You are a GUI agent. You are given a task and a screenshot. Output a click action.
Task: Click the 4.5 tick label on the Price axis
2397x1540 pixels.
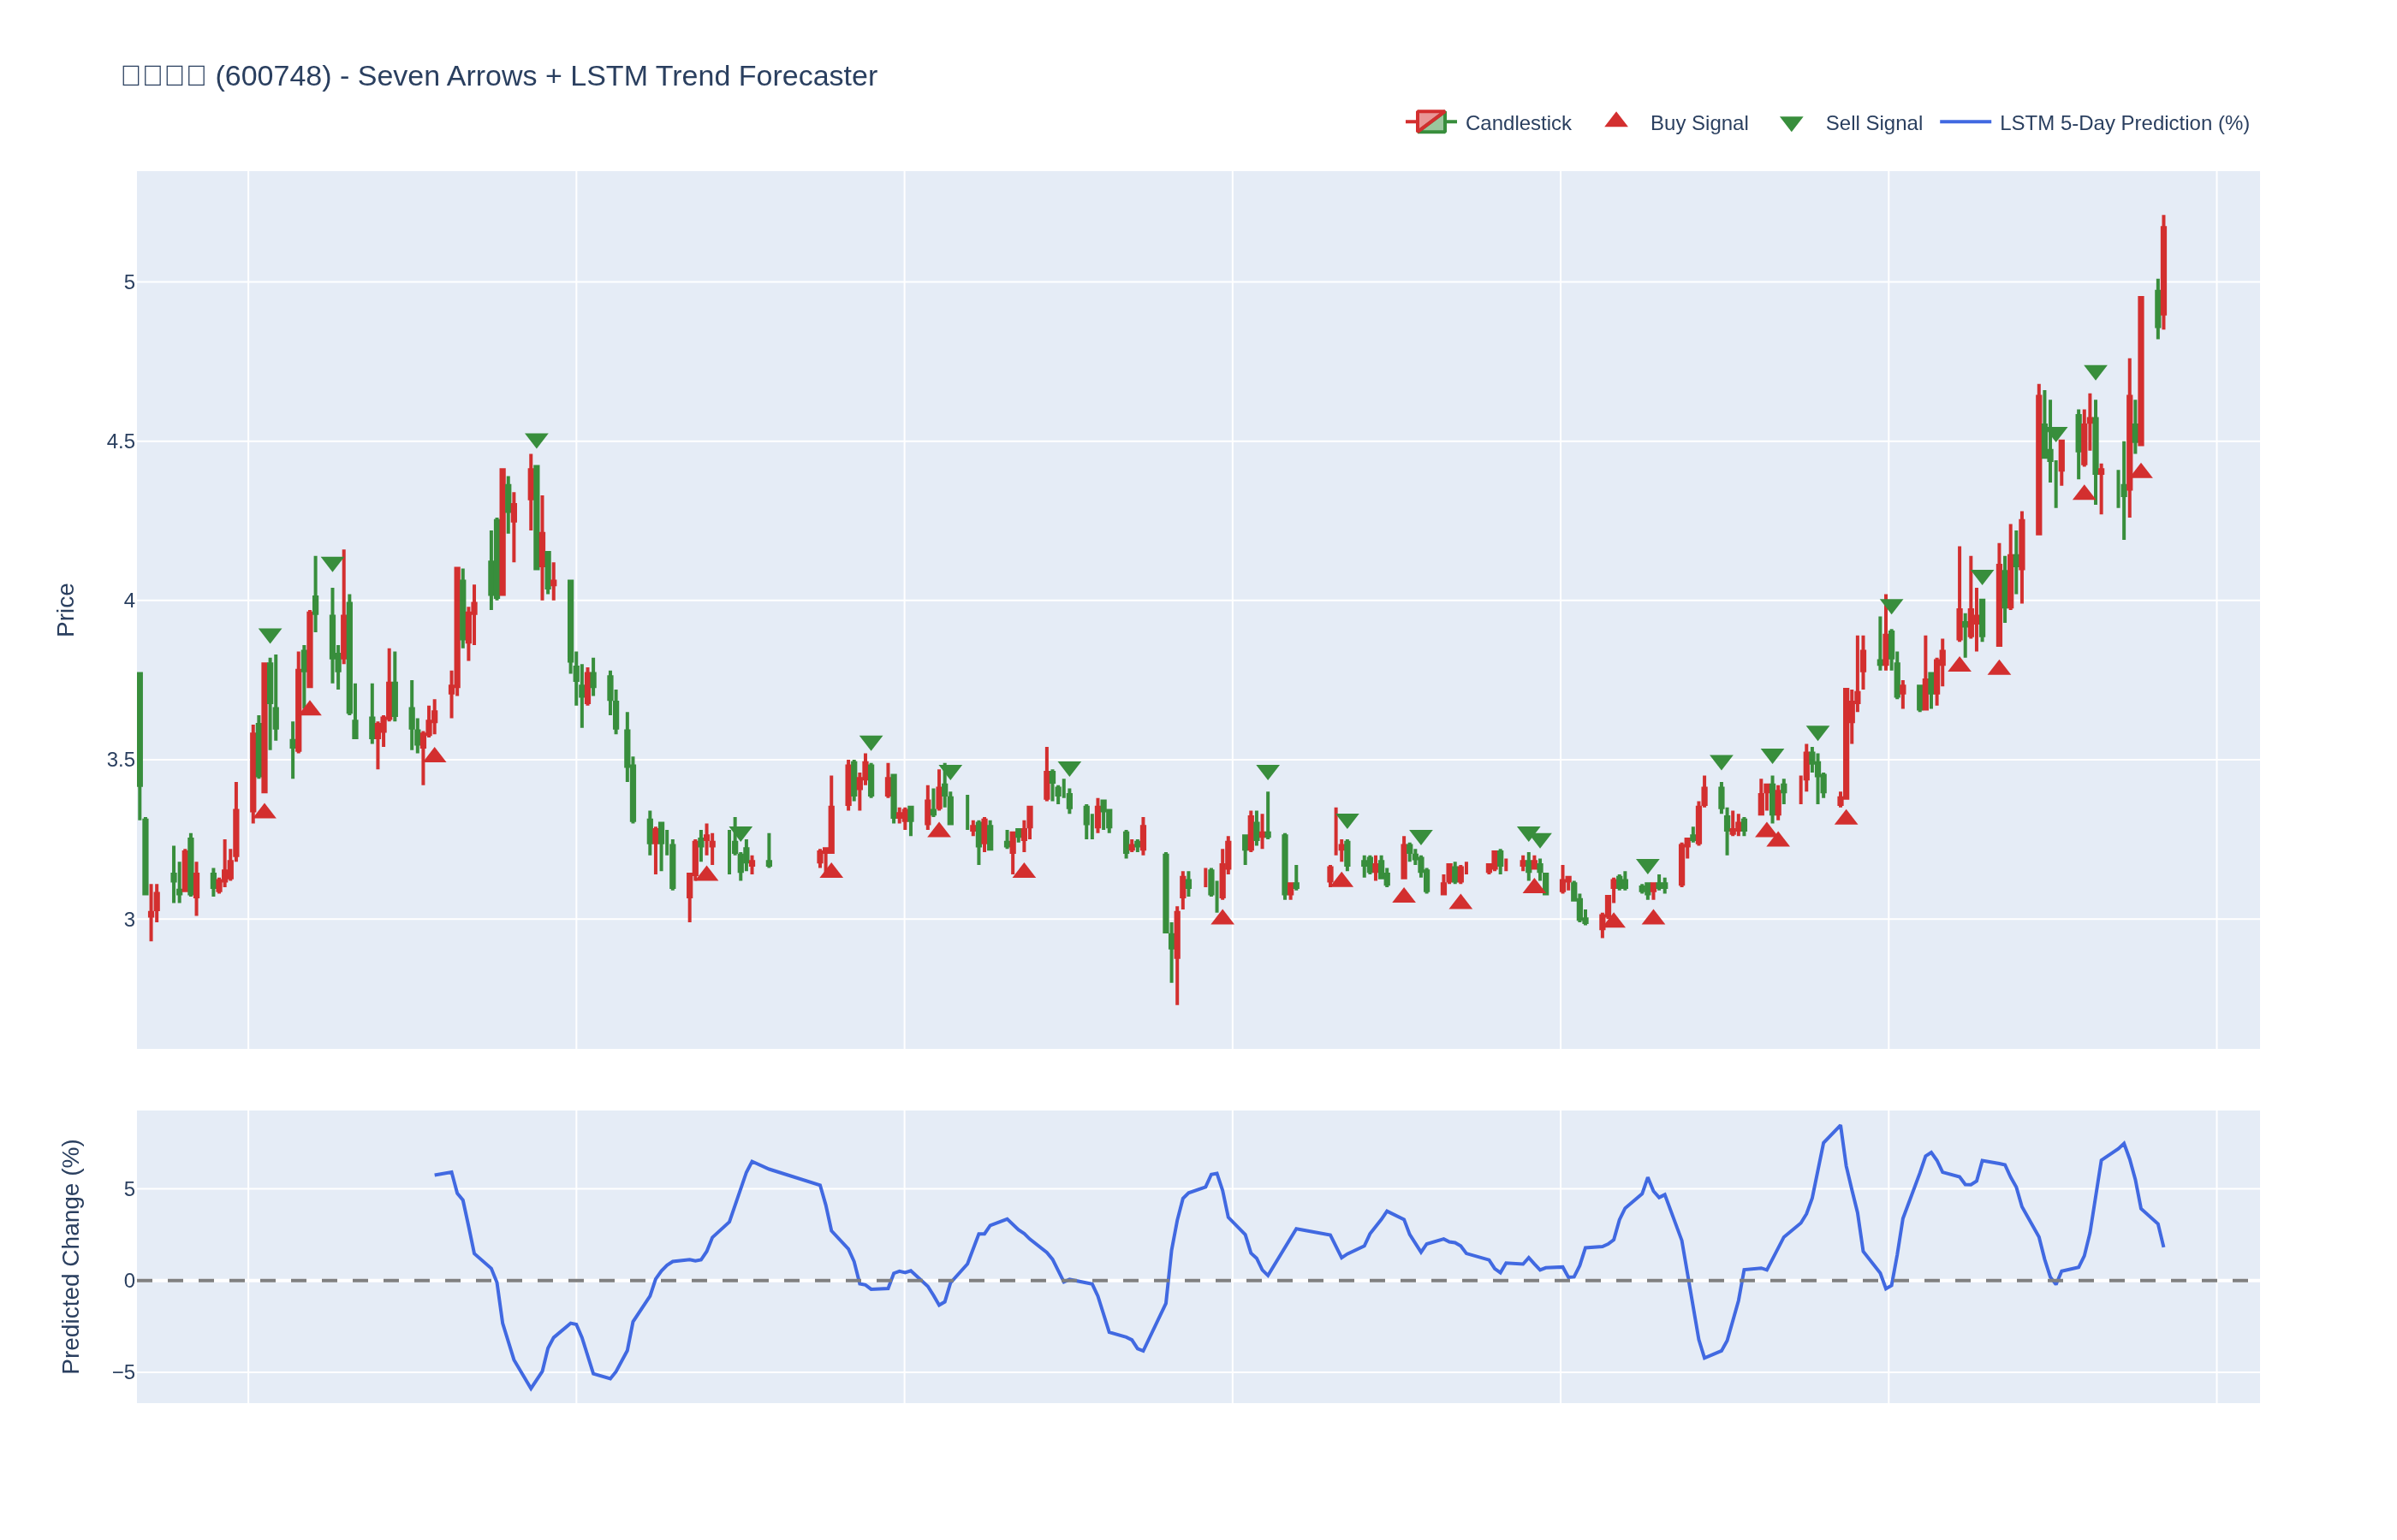120,442
